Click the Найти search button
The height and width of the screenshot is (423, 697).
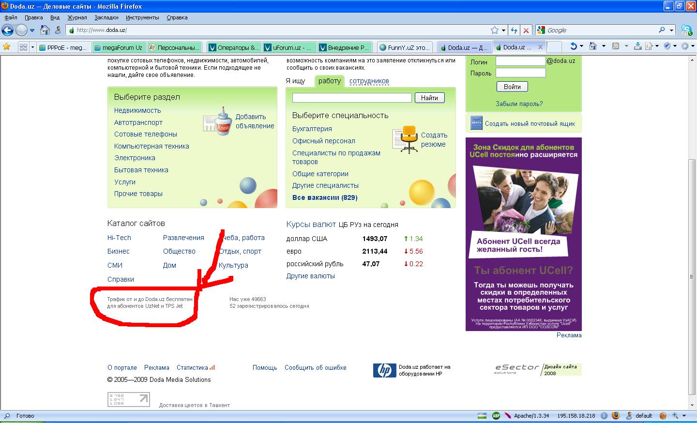pos(429,98)
